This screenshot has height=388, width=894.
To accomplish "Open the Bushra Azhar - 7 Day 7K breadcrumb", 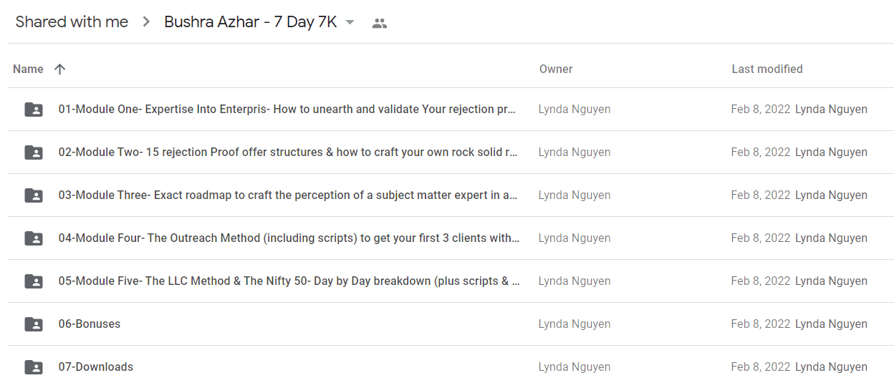I will tap(251, 22).
